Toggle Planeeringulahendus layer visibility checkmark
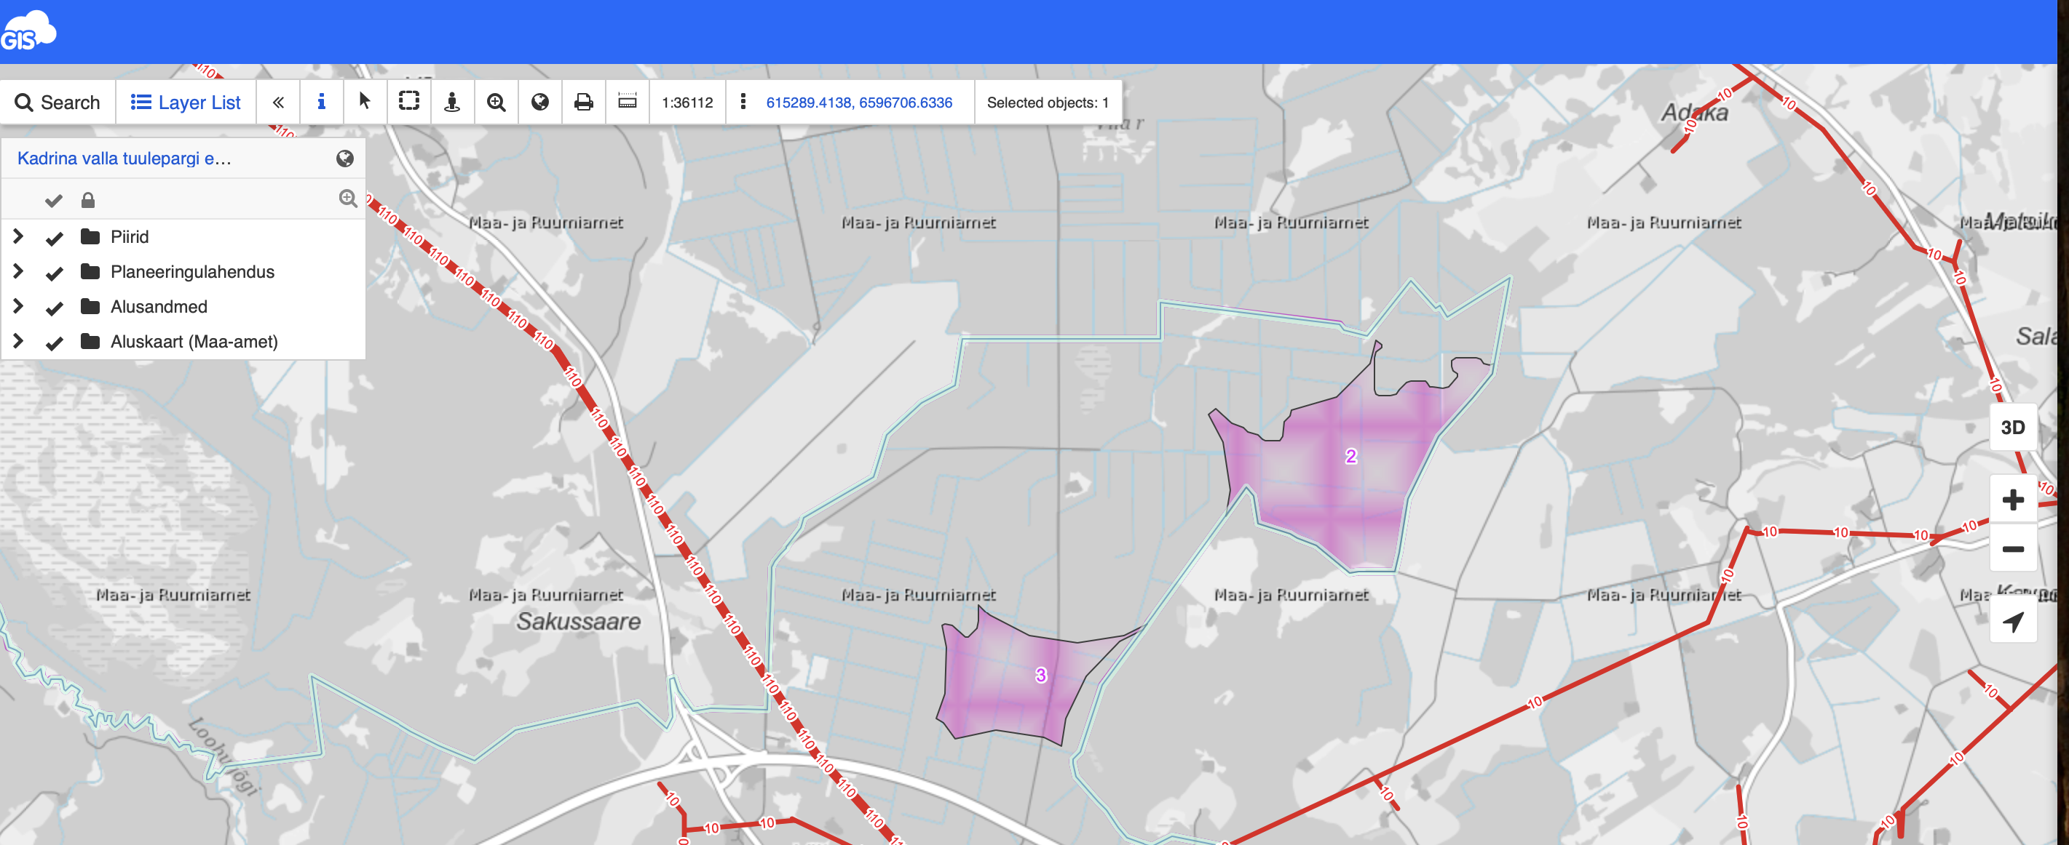2069x845 pixels. [55, 273]
